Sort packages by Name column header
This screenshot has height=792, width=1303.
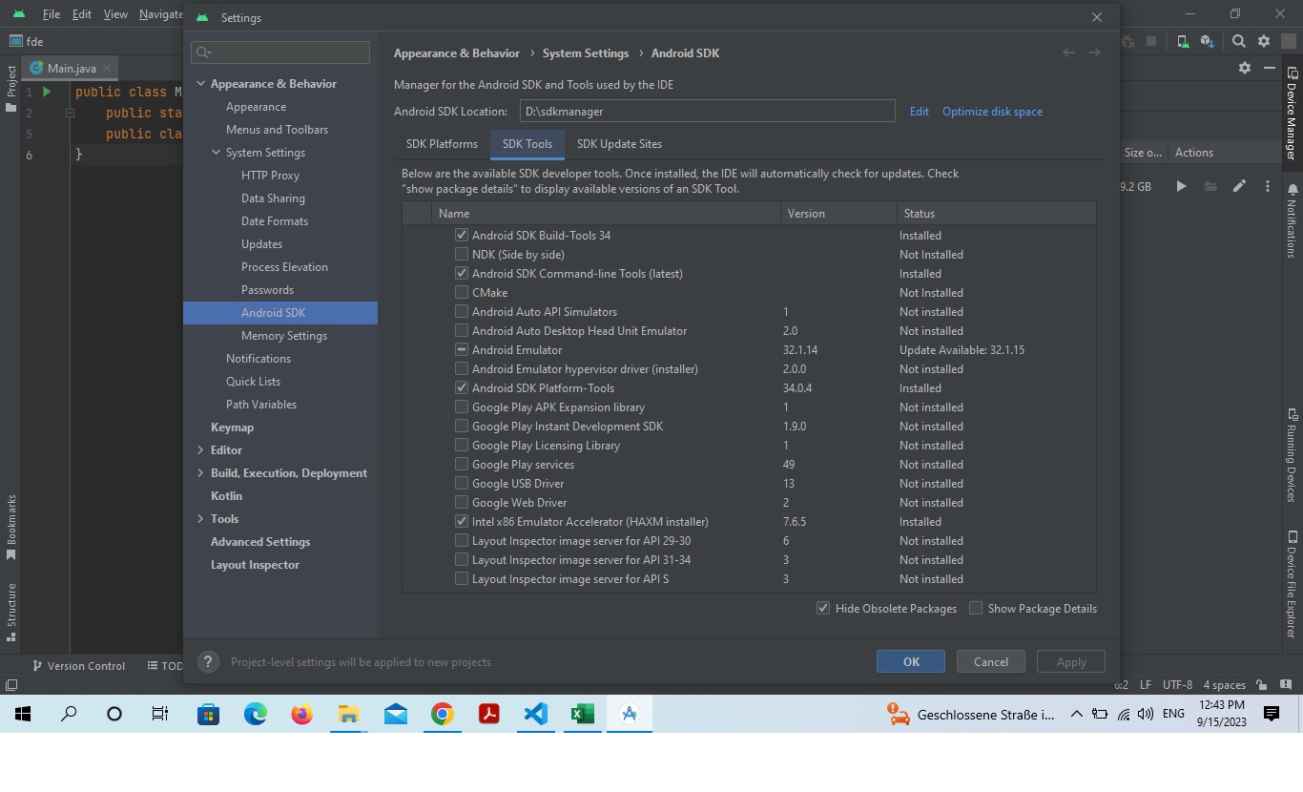(x=606, y=214)
